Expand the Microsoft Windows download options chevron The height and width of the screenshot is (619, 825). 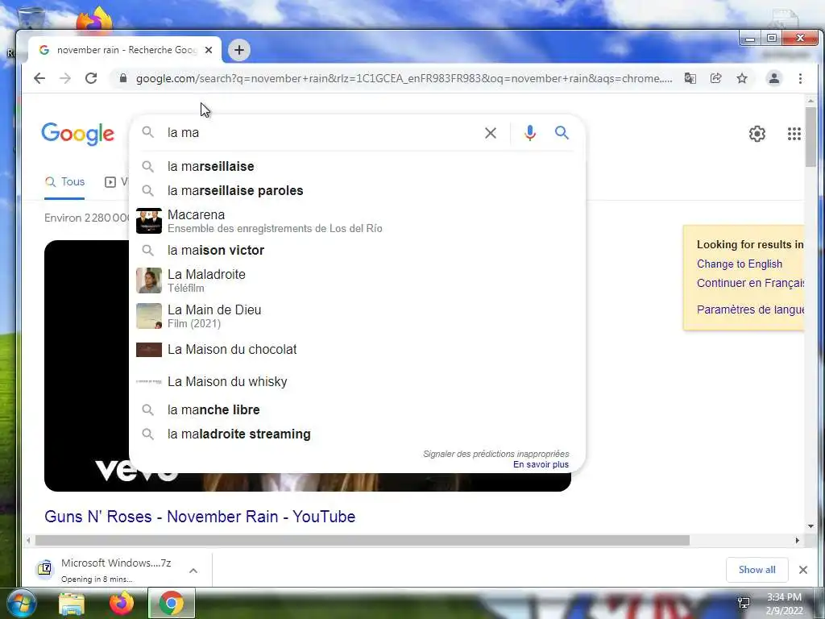(193, 570)
